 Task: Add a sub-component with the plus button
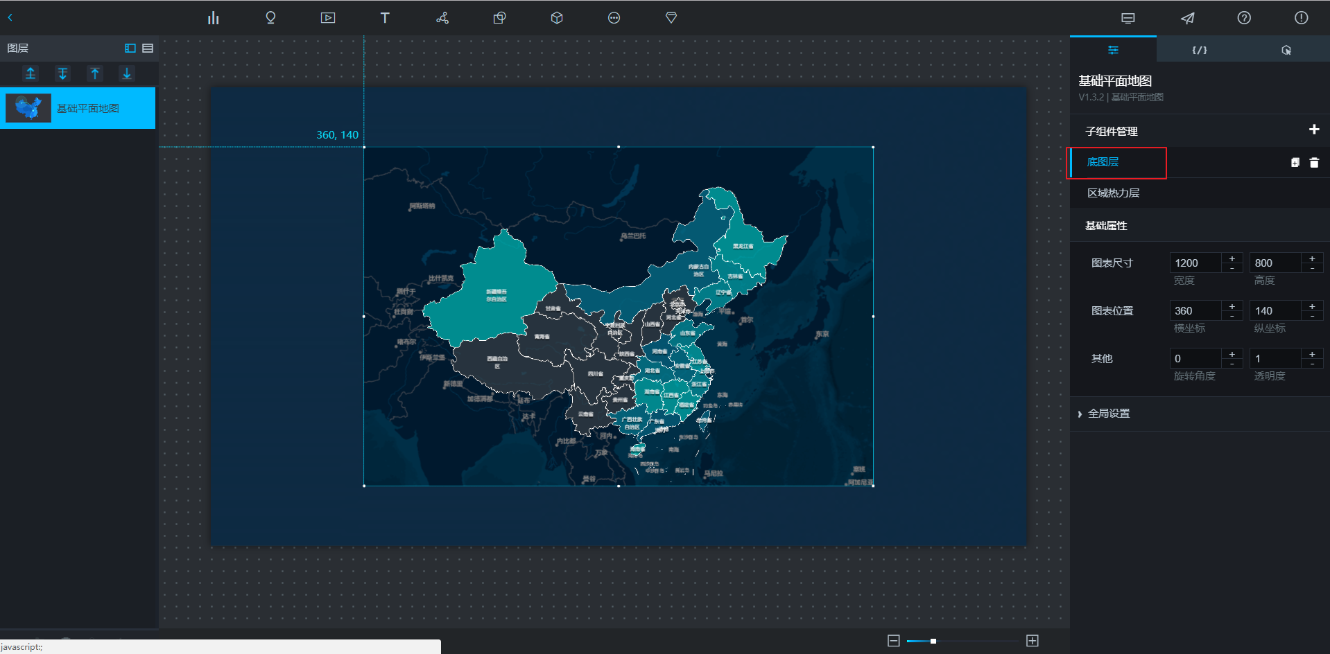pos(1314,130)
